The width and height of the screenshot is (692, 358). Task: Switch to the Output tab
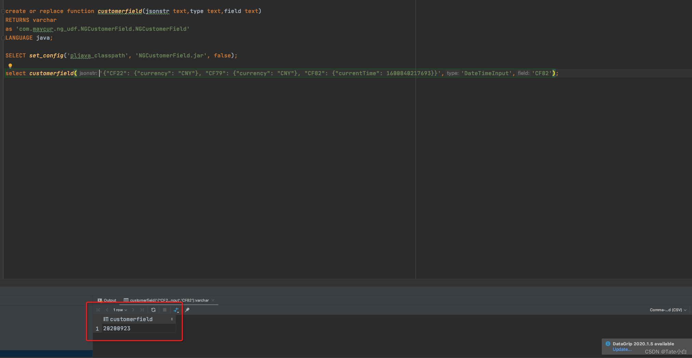coord(107,300)
